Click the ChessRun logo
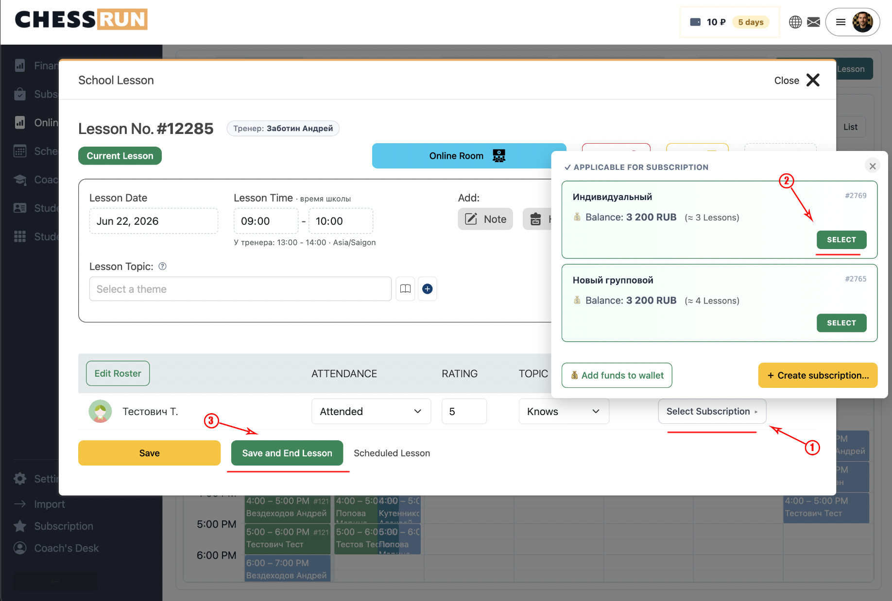 coord(81,19)
